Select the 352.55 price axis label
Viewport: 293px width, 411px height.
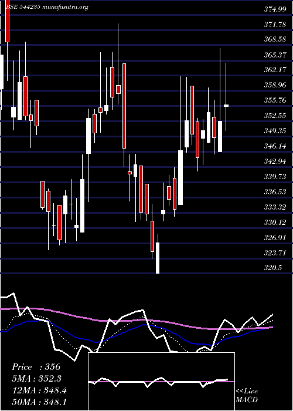[275, 116]
